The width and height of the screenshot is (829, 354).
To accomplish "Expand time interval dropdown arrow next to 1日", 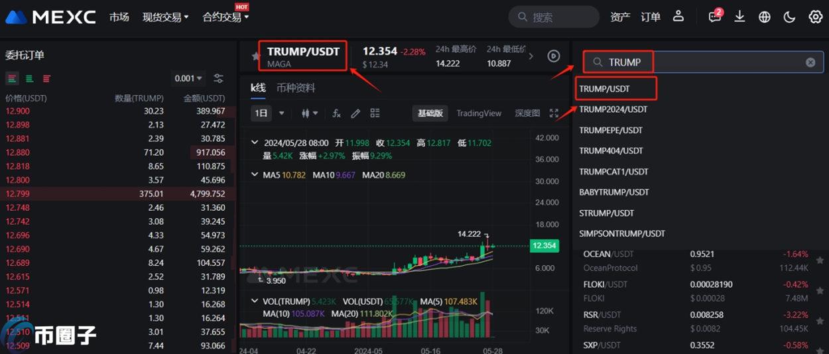I will [x=282, y=113].
